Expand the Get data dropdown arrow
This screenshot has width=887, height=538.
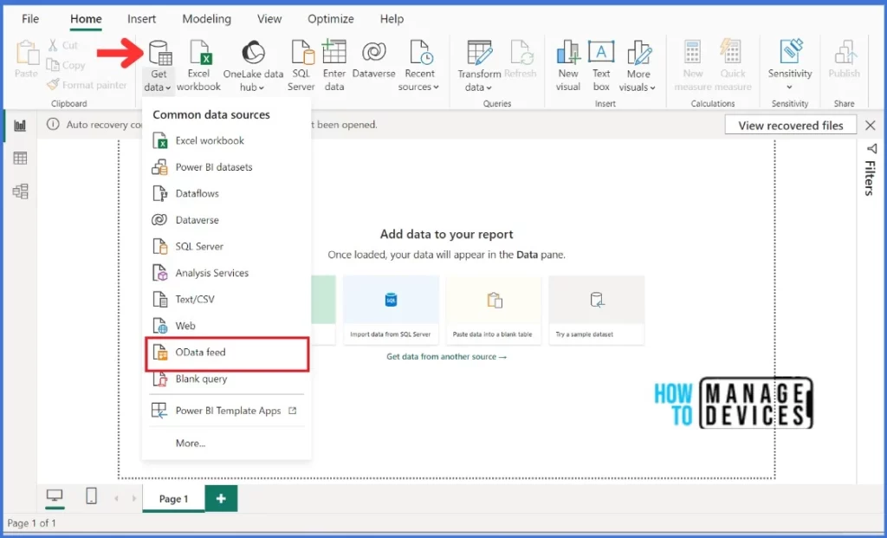coord(168,88)
